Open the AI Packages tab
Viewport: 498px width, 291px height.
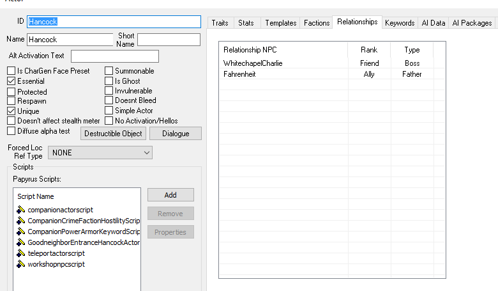click(x=472, y=23)
